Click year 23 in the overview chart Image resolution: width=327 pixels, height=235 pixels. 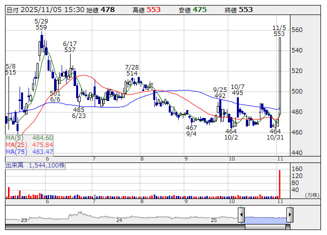24,220
